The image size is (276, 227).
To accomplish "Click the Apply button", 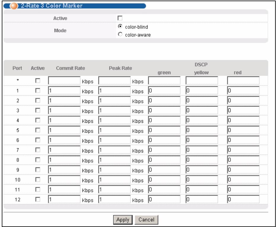I will coord(123,220).
